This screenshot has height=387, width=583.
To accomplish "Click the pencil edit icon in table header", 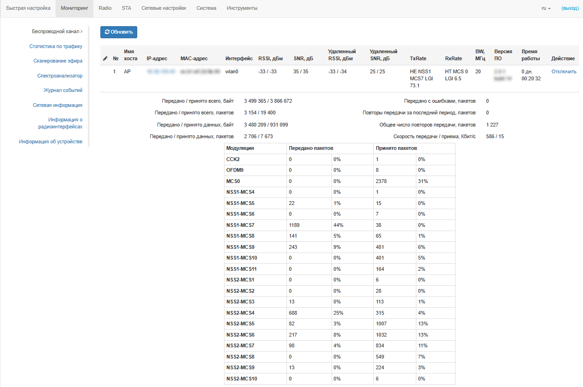I will pyautogui.click(x=105, y=59).
